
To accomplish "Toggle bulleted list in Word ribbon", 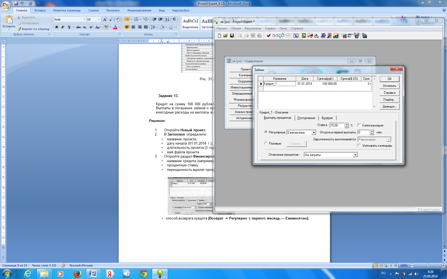I will (x=127, y=19).
